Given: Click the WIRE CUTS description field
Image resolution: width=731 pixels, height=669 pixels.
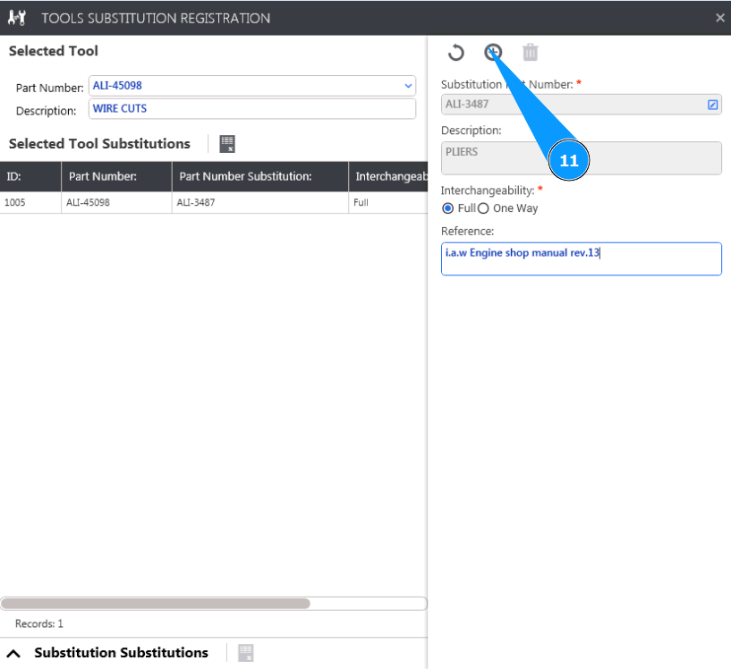Looking at the screenshot, I should pos(251,109).
